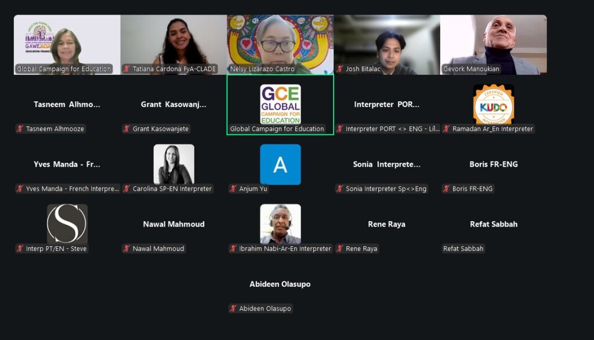
Task: Click Grant Kasowanjete's muted microphone icon
Action: (x=126, y=129)
